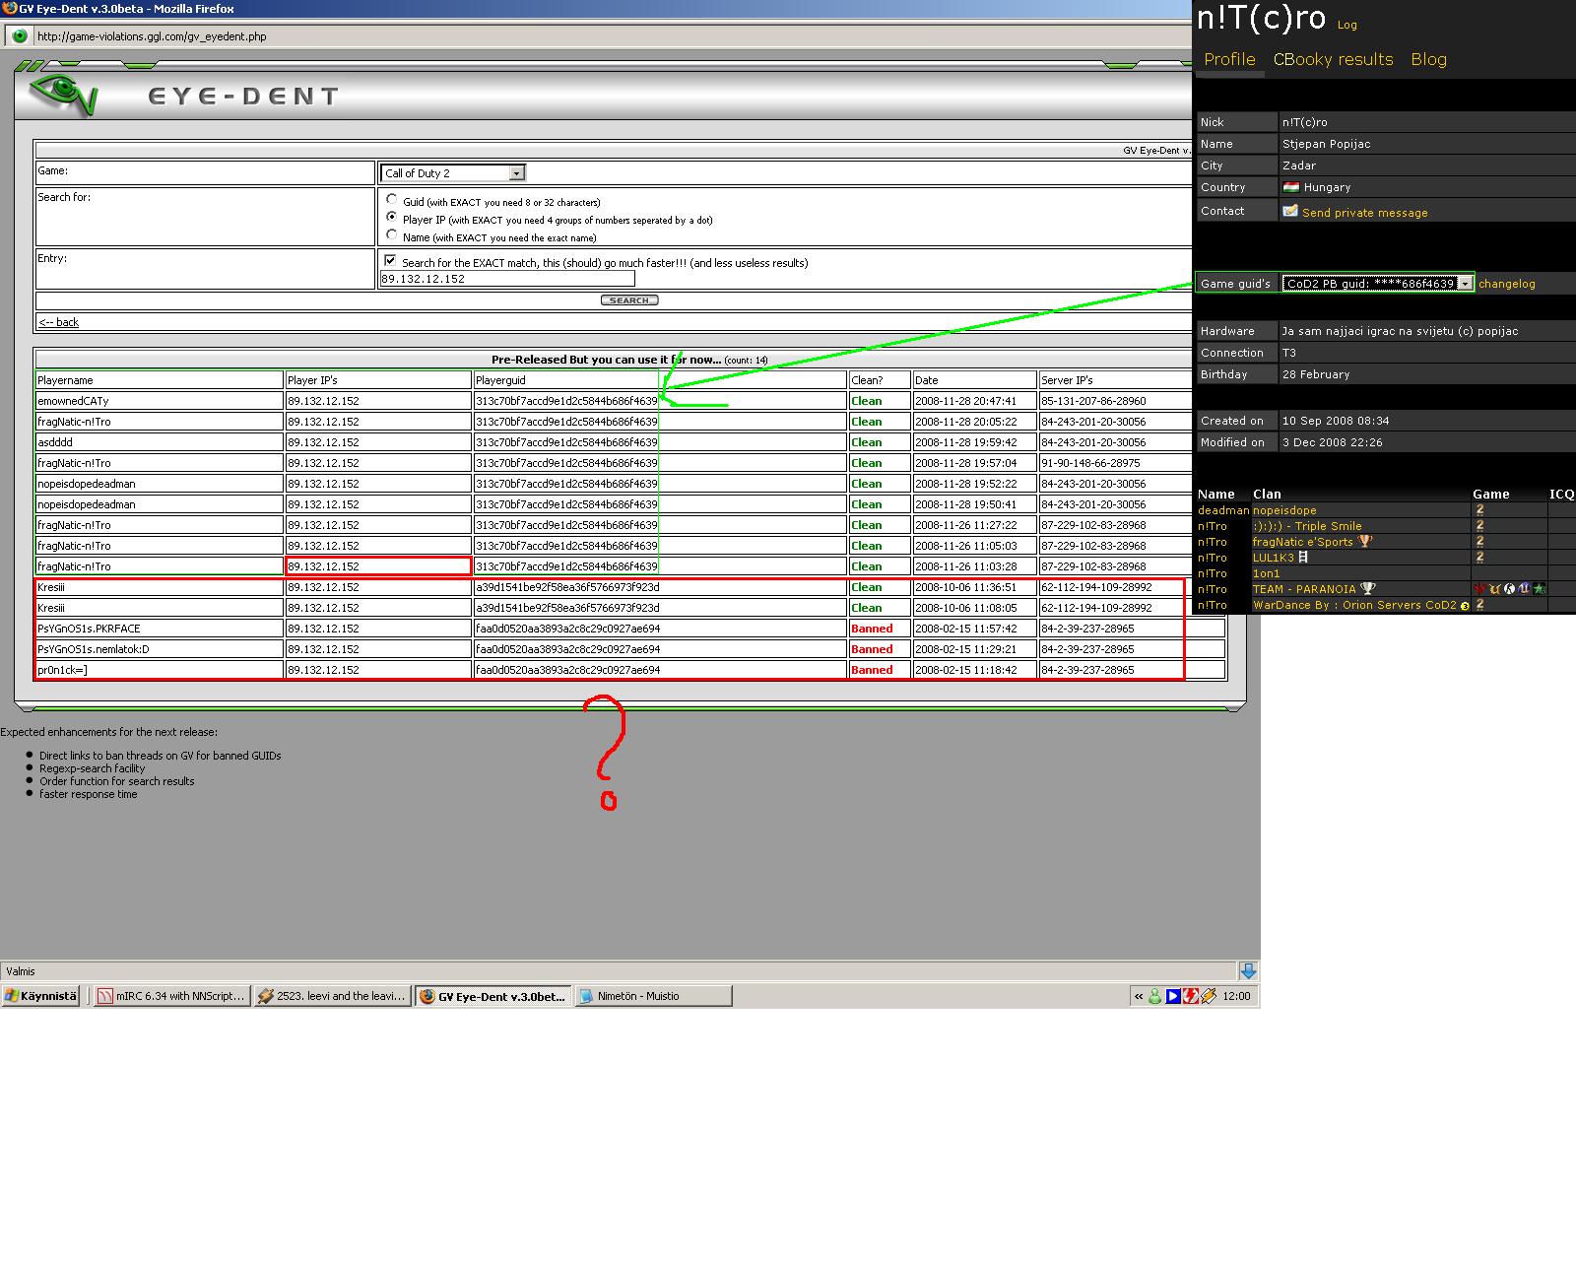Viewport: 1576px width, 1261px height.
Task: Click the green site icon beside the URL
Action: (19, 36)
